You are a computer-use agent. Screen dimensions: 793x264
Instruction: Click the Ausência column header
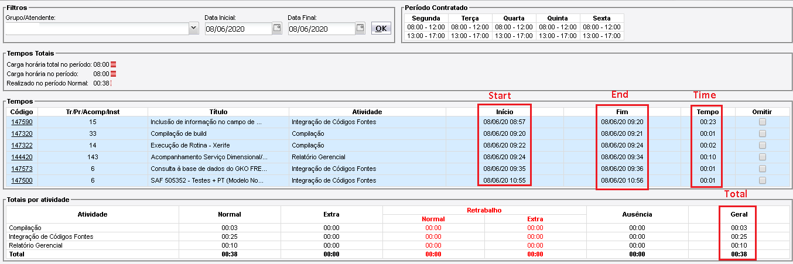click(637, 214)
